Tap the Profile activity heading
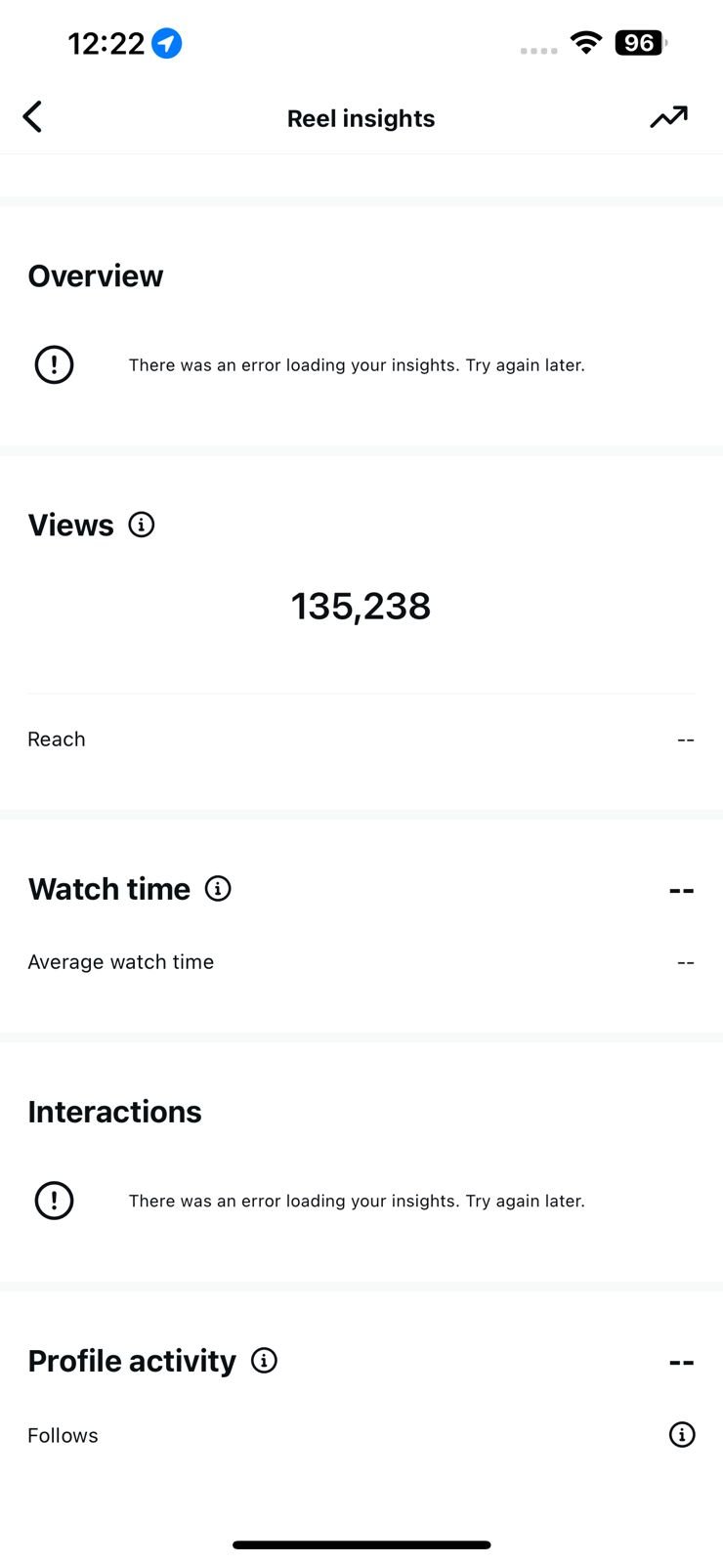 coord(132,1361)
